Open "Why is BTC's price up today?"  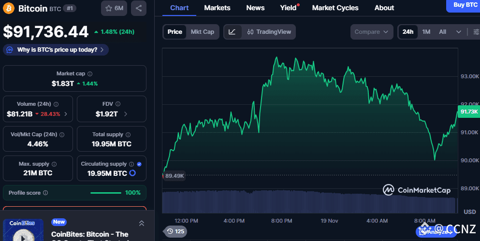[x=56, y=50]
